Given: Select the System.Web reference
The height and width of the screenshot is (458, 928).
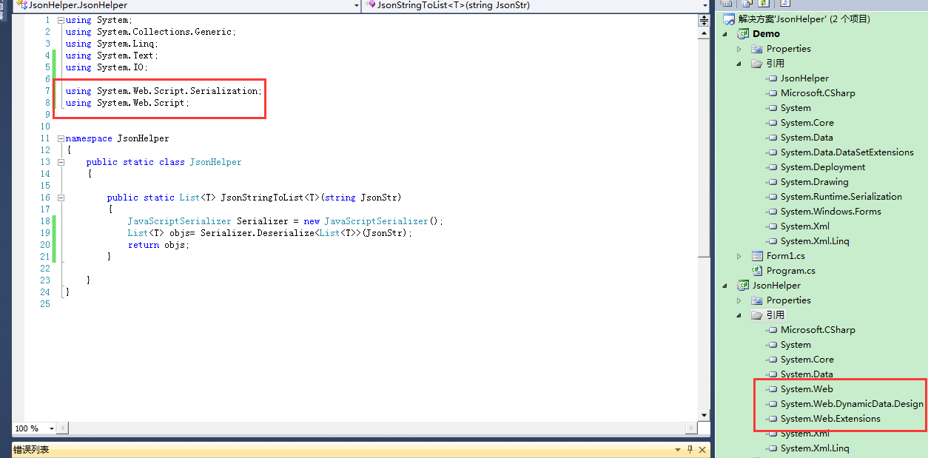Looking at the screenshot, I should click(807, 389).
